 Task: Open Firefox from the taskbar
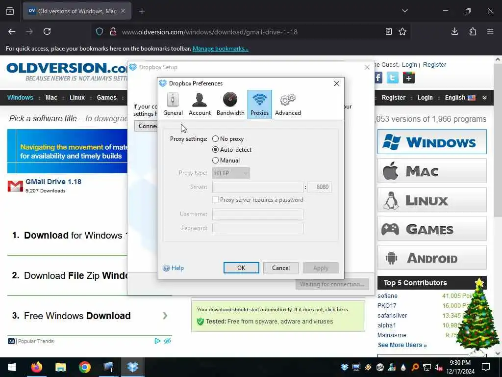[x=36, y=367]
